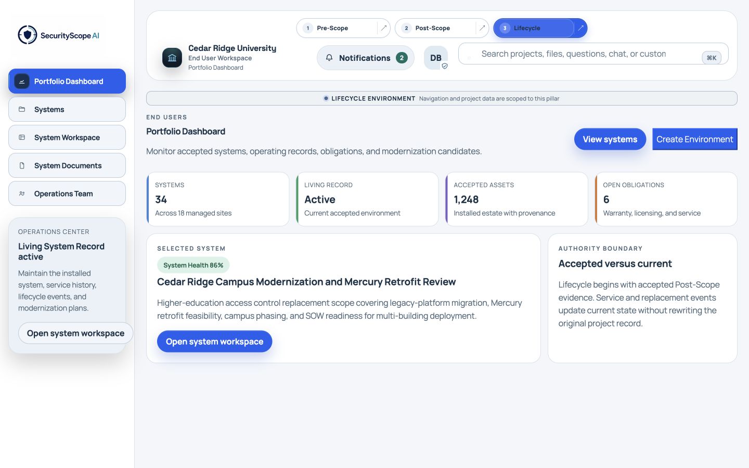Click the System Workspace panel icon
The image size is (749, 468).
[x=22, y=137]
